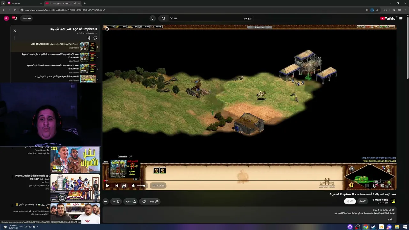Skip to the next video
The width and height of the screenshot is (409, 230).
click(x=124, y=186)
